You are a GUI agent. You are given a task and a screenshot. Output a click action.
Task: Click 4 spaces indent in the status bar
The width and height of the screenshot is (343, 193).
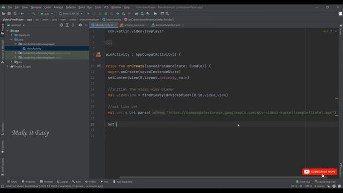(319, 186)
